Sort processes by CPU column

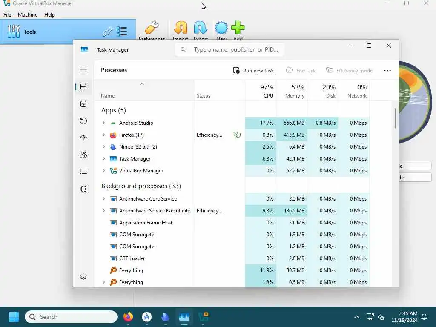point(261,91)
